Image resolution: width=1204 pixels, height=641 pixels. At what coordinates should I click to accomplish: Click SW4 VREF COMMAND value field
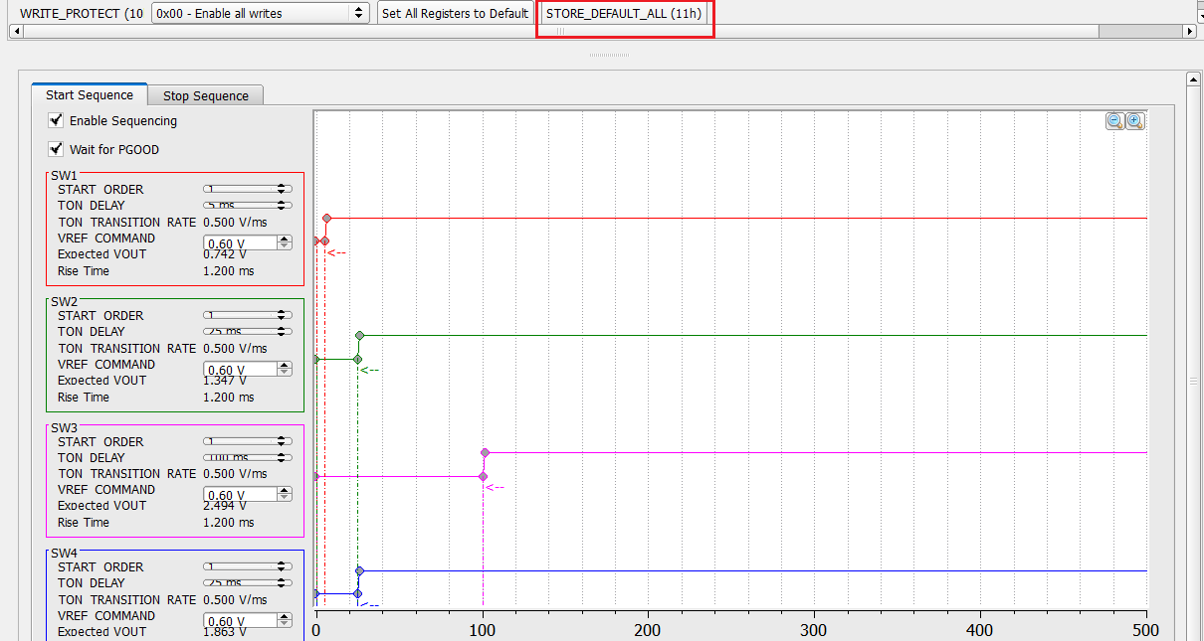(x=240, y=620)
